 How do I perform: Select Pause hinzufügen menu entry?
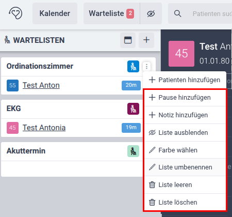coord(185,98)
